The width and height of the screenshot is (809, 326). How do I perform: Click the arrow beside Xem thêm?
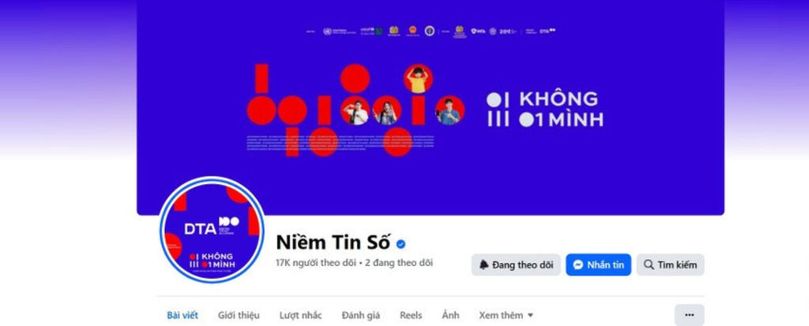(530, 315)
